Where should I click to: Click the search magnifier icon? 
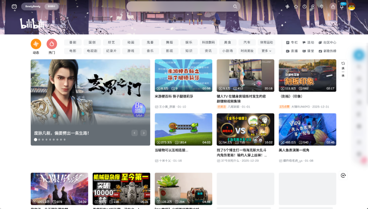pyautogui.click(x=235, y=6)
